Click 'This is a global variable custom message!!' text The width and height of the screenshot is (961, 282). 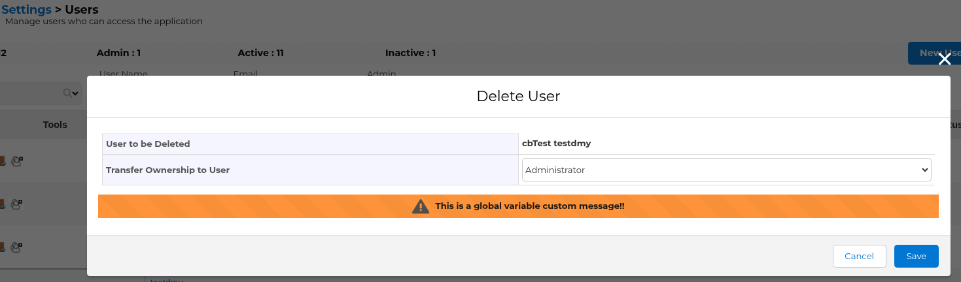point(530,206)
